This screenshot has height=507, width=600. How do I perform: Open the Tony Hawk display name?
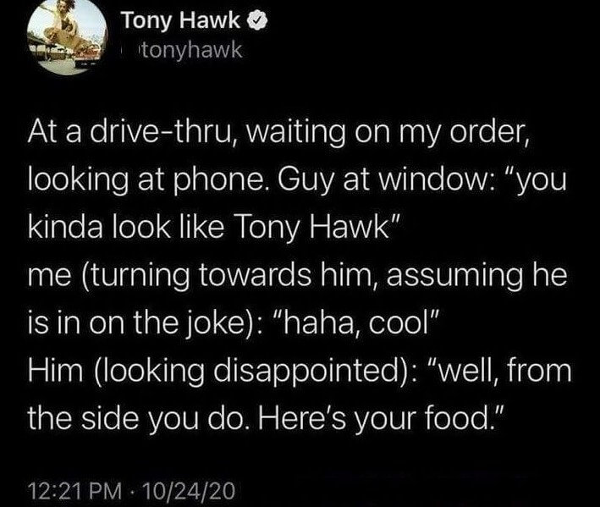181,20
